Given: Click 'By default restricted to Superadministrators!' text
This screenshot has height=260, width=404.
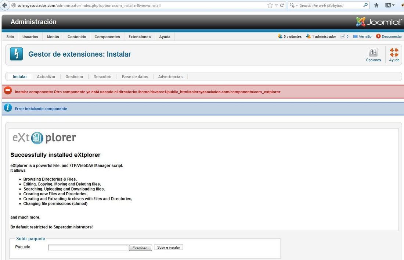Looking at the screenshot, I should tap(51, 227).
